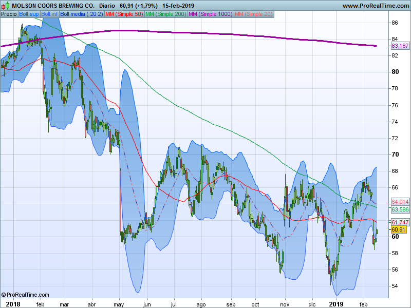411x308 pixels.
Task: Click the 60,91 (+1,79%) price text
Action: [139, 6]
